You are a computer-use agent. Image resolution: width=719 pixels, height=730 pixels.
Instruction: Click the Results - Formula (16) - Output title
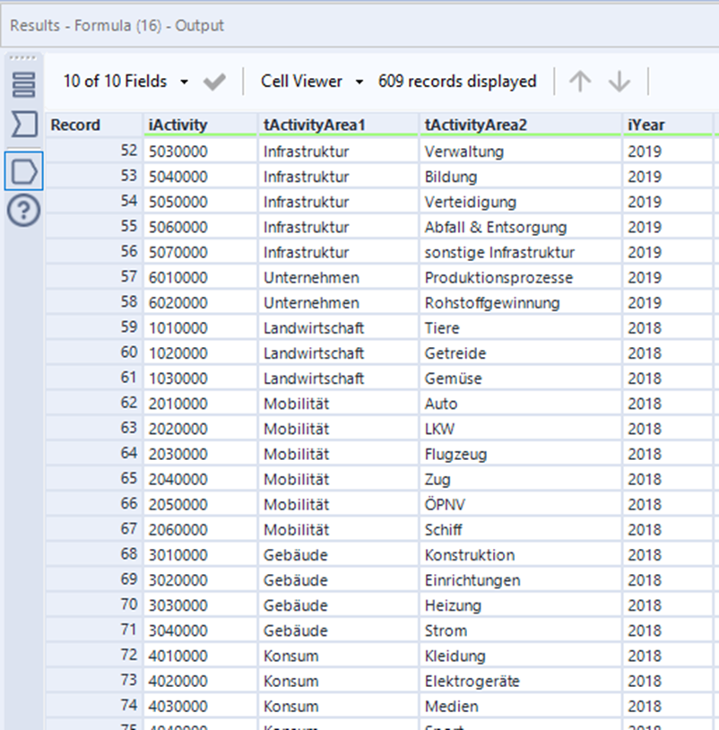117,26
